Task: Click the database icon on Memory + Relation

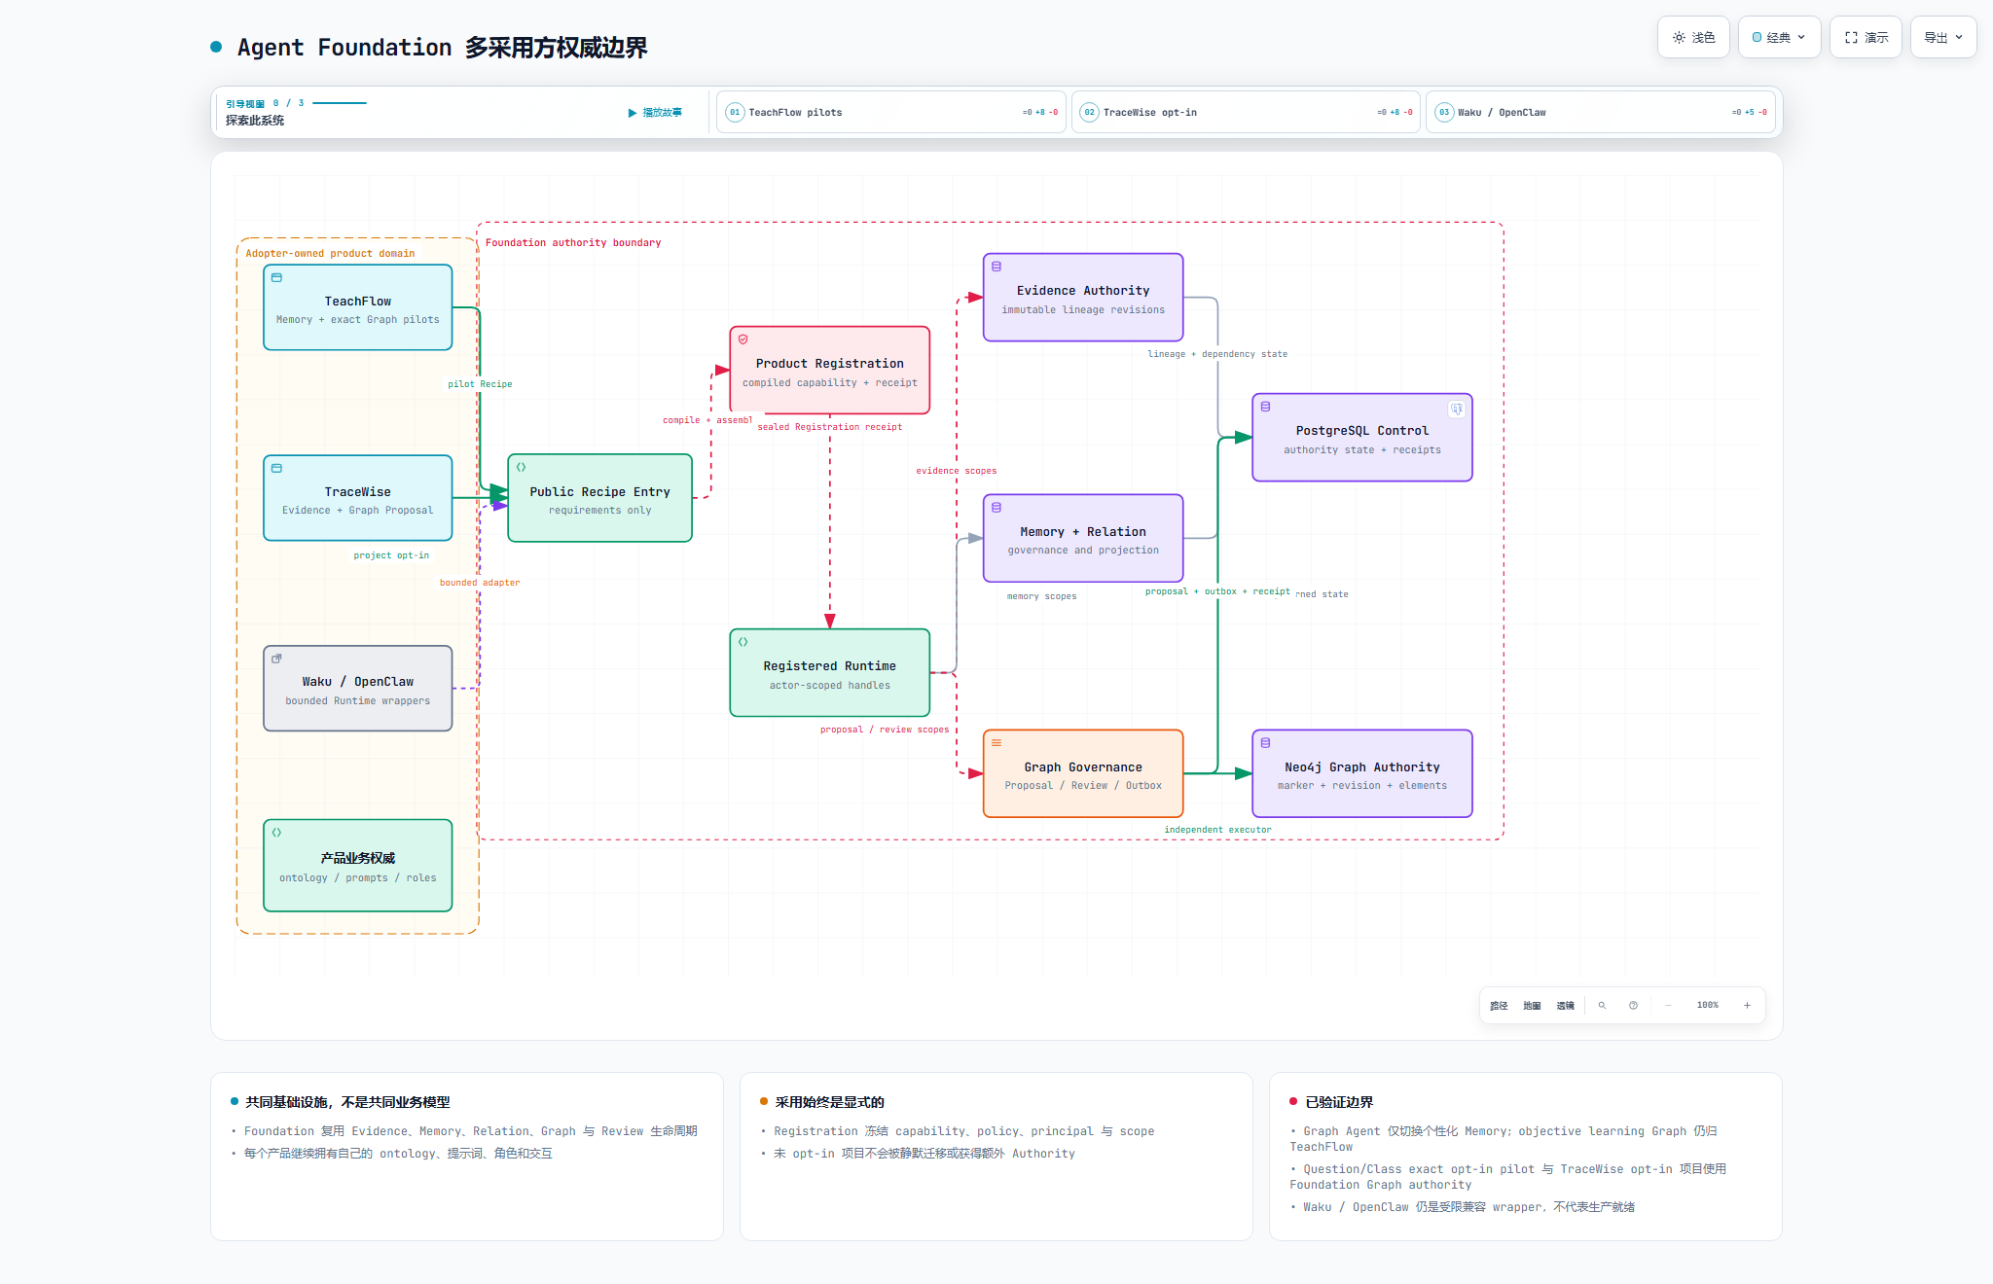Action: (x=996, y=508)
